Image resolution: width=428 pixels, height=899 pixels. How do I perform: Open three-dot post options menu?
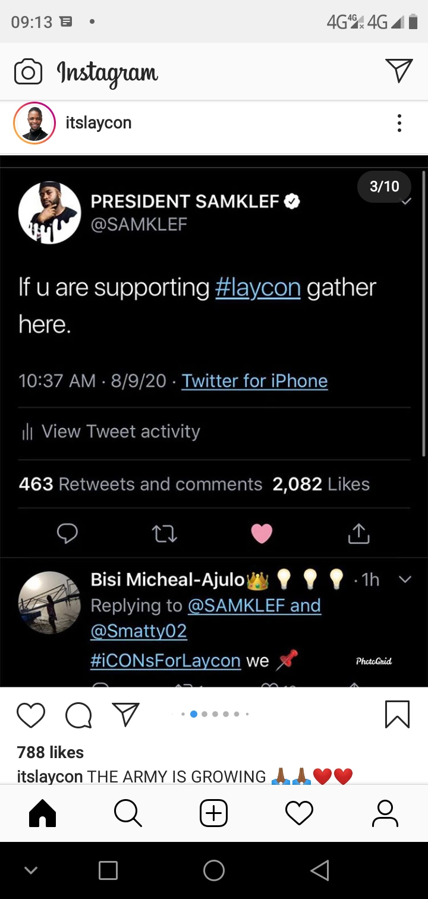[399, 123]
